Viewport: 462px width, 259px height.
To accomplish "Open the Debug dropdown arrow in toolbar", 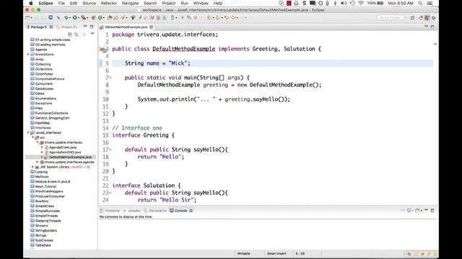I will (x=70, y=18).
